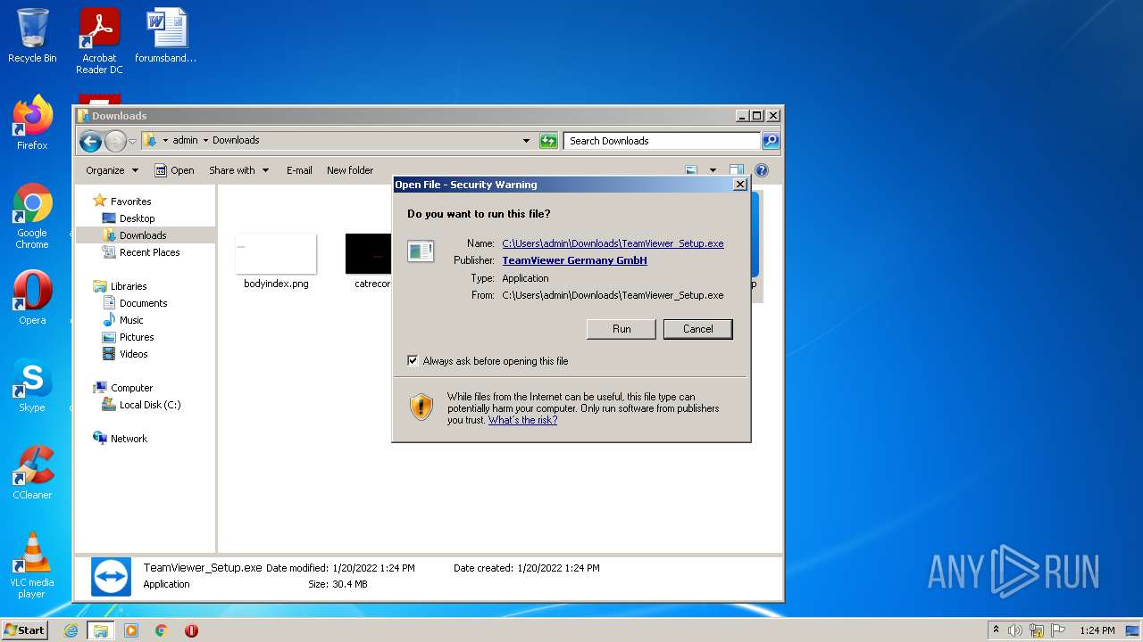Image resolution: width=1143 pixels, height=642 pixels.
Task: Launch Opera desktop shortcut
Action: coord(32,298)
